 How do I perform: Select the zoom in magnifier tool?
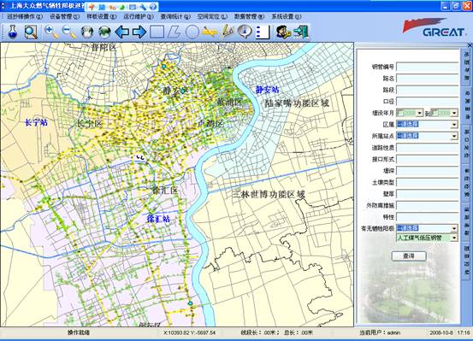coord(51,32)
